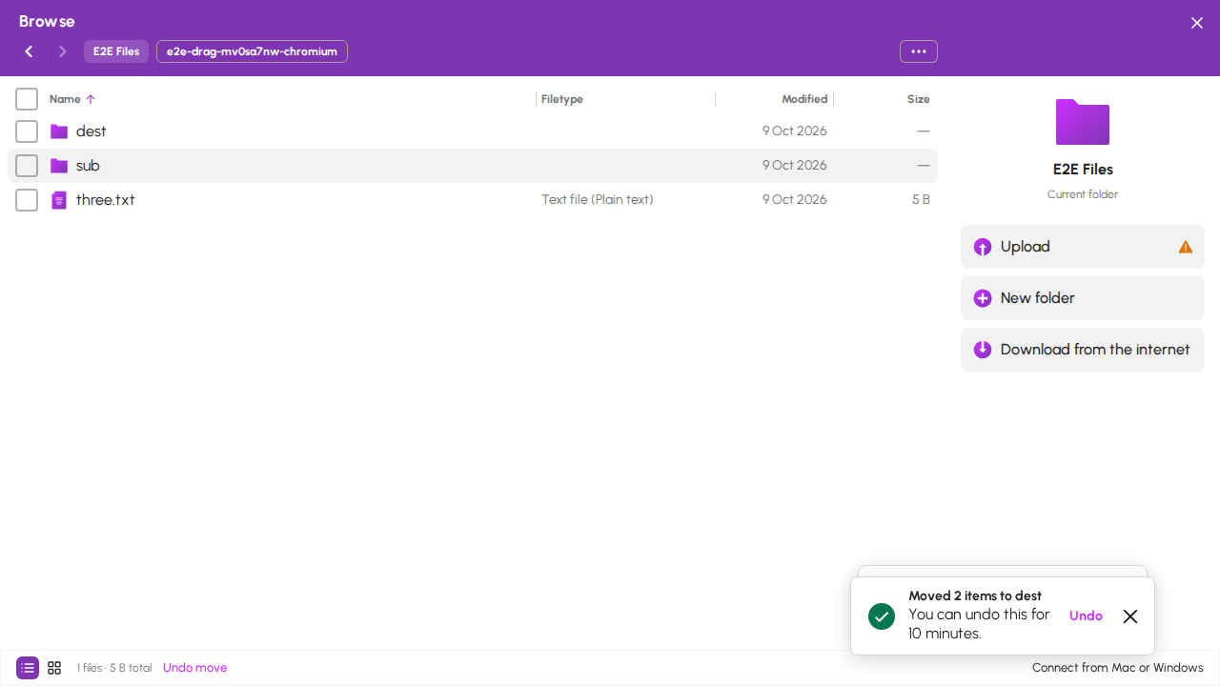
Task: Tick the checkbox for three.txt
Action: (27, 200)
